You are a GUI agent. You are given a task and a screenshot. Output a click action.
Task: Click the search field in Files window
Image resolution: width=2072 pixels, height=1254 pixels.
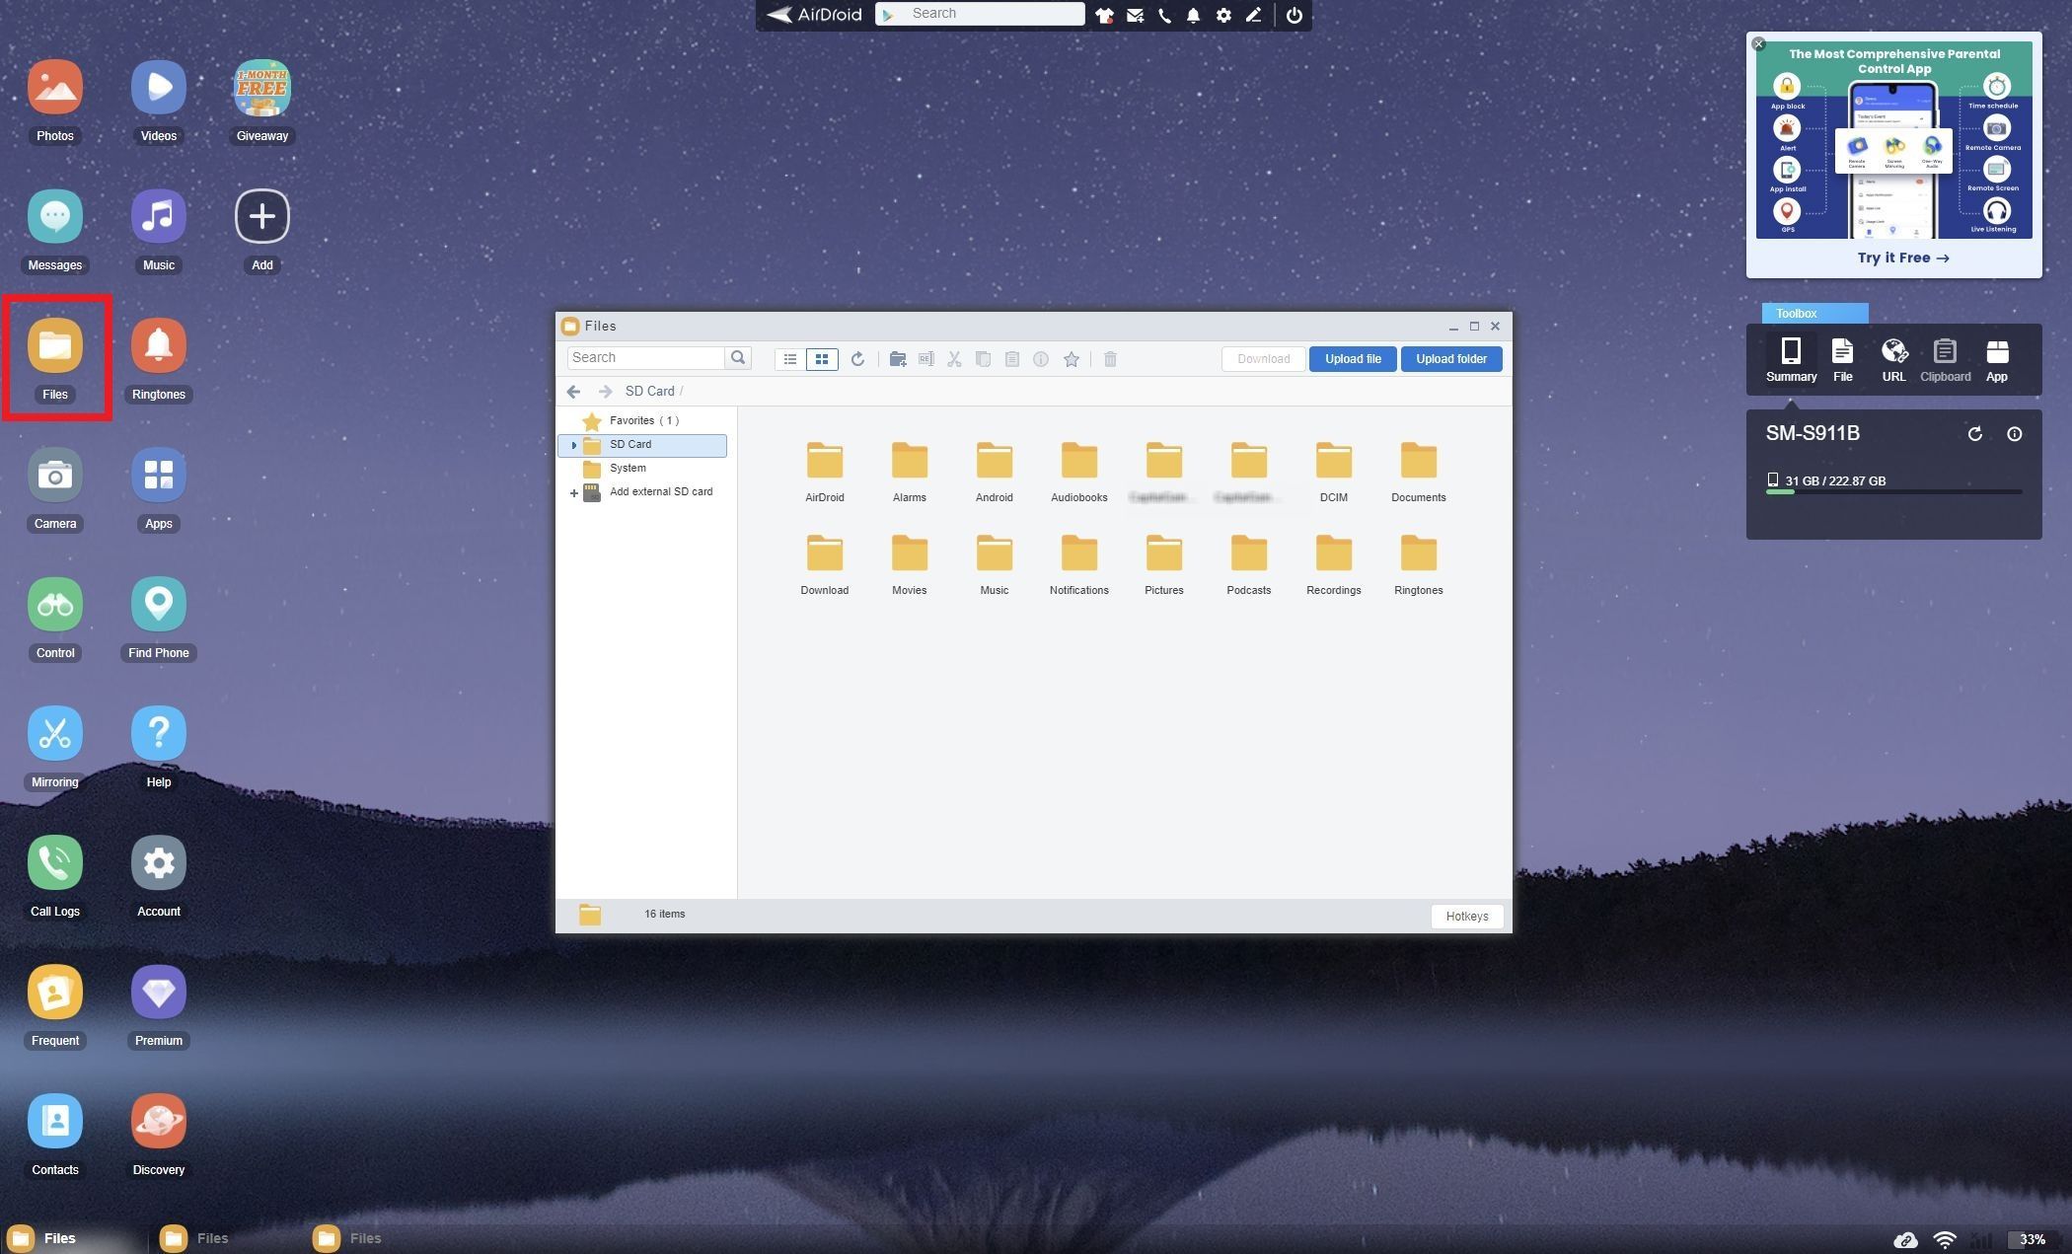point(646,357)
